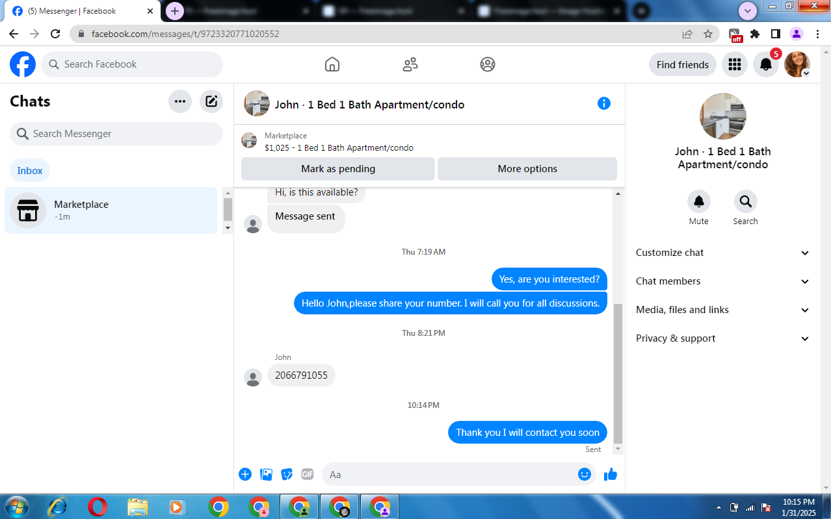Open John's conversation title header
The width and height of the screenshot is (831, 519).
(369, 105)
